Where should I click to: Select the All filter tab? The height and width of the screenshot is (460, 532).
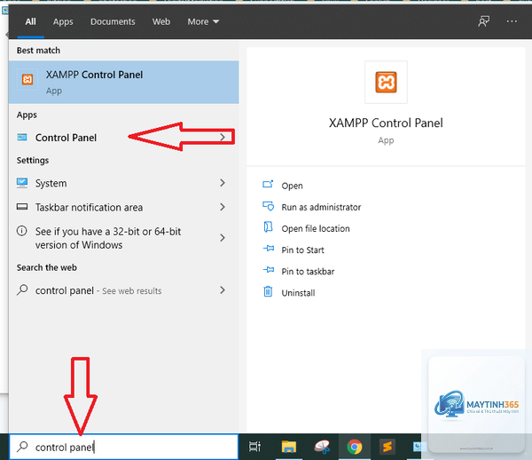(30, 21)
